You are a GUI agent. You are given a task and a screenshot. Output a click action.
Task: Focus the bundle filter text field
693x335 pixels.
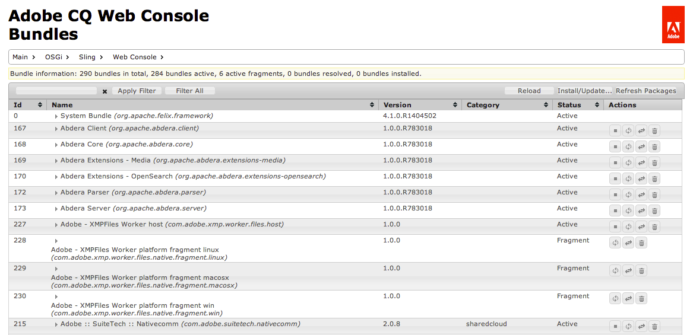pyautogui.click(x=56, y=91)
